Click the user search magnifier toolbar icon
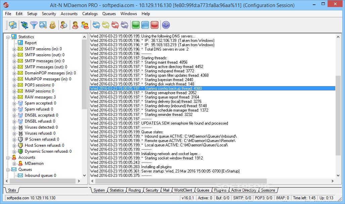 coord(63,25)
